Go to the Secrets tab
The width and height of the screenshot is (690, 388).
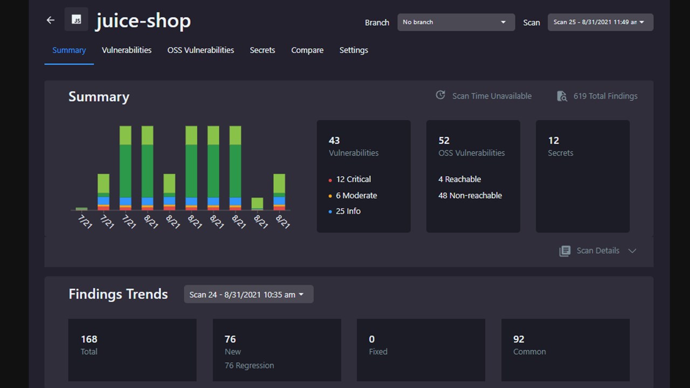pos(263,50)
